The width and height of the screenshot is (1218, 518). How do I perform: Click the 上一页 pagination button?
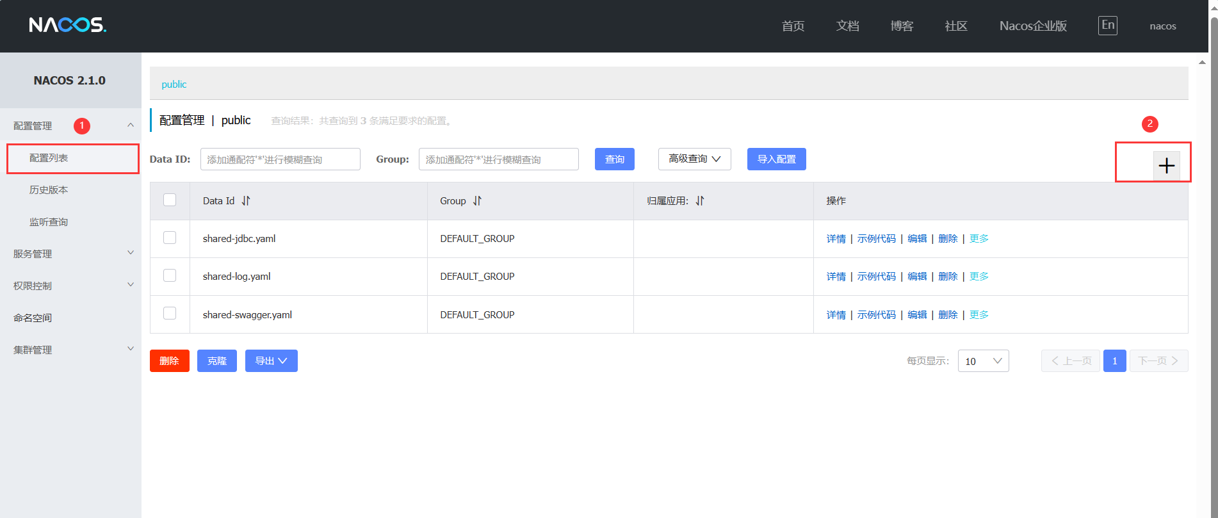(1071, 361)
